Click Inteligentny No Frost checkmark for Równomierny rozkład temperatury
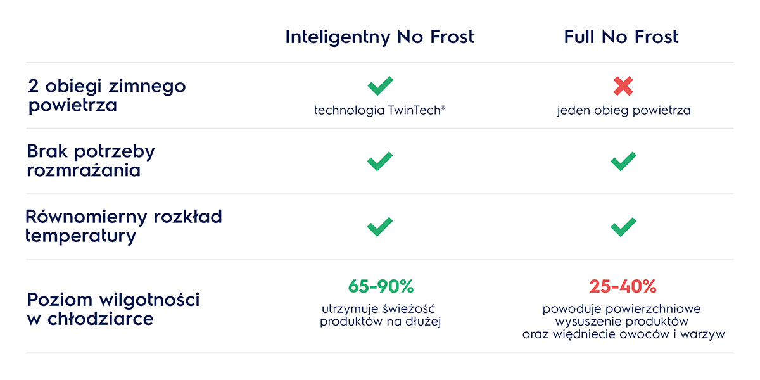 coord(380,227)
